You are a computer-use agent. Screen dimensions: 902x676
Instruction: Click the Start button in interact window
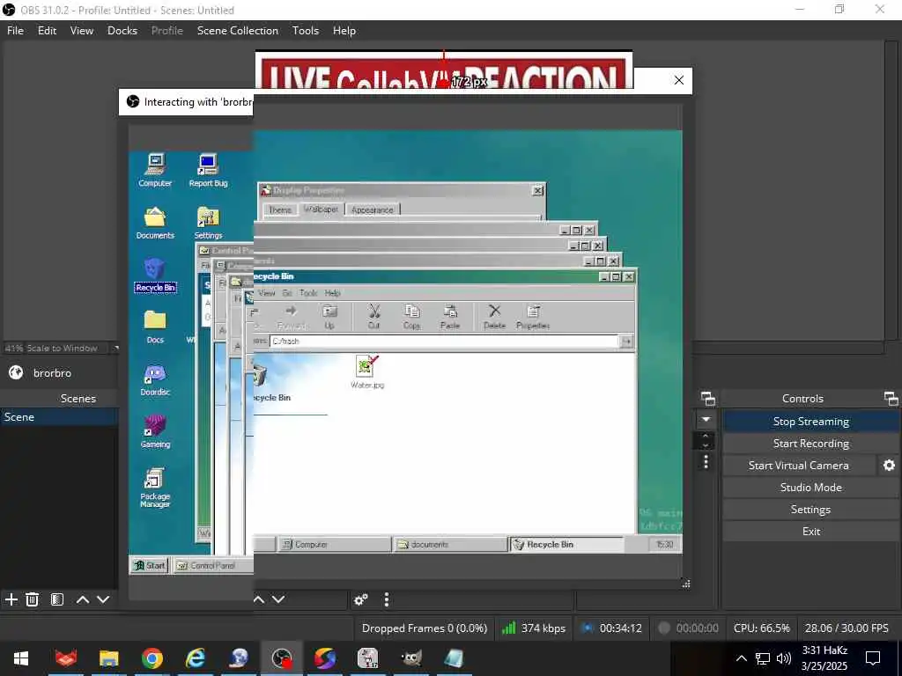pyautogui.click(x=150, y=566)
